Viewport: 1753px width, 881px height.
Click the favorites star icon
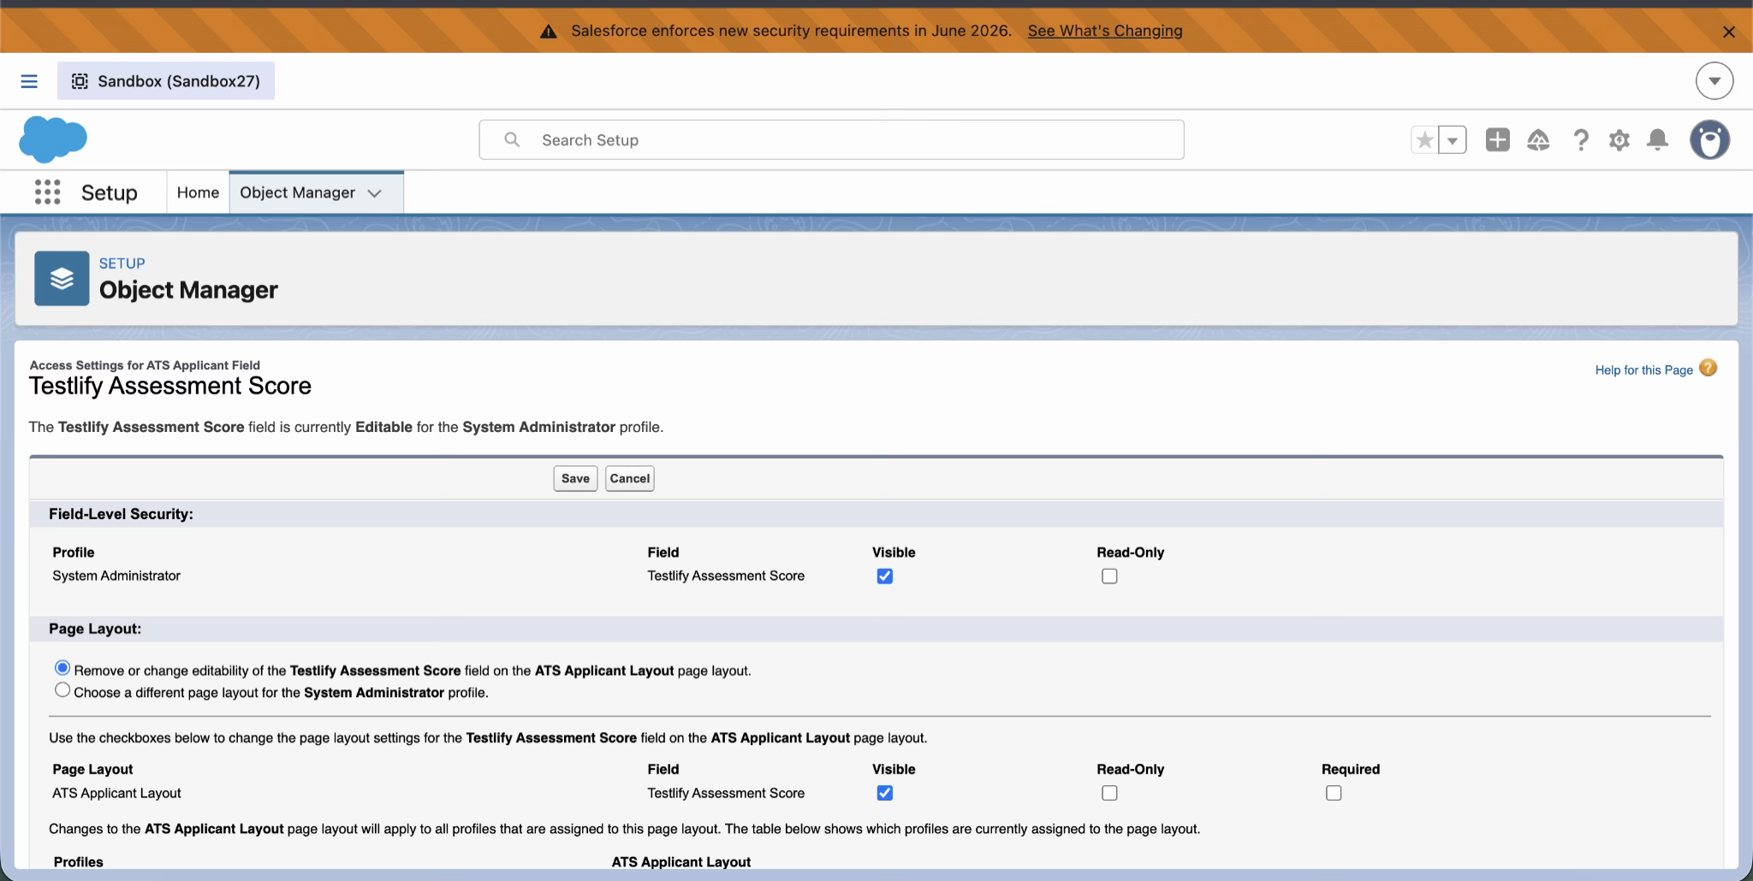(x=1425, y=139)
